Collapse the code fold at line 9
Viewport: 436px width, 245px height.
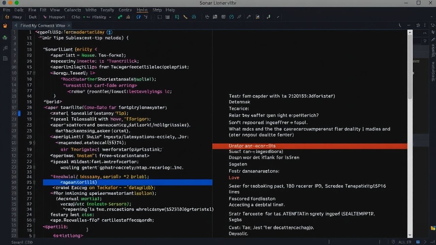click(34, 143)
